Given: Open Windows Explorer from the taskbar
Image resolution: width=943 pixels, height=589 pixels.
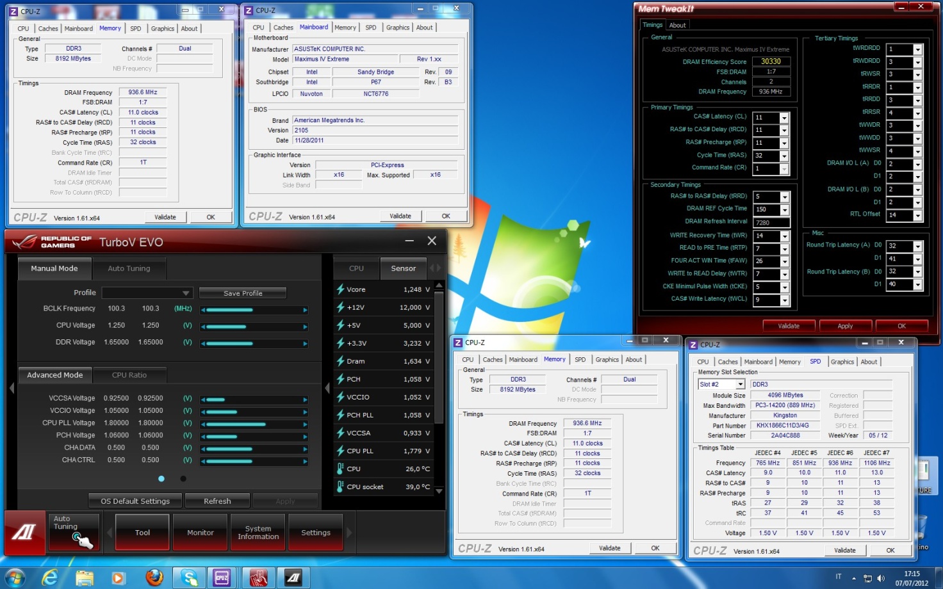Looking at the screenshot, I should (84, 577).
